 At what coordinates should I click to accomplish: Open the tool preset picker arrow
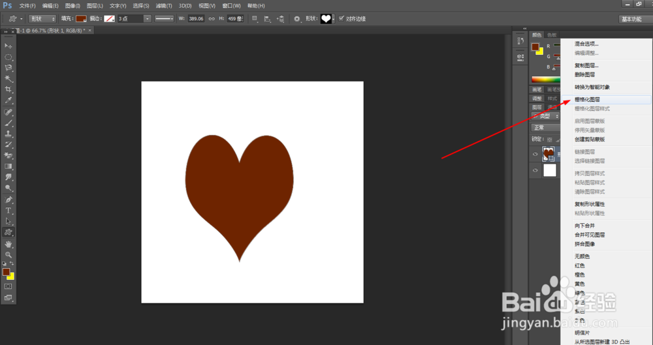pyautogui.click(x=22, y=19)
